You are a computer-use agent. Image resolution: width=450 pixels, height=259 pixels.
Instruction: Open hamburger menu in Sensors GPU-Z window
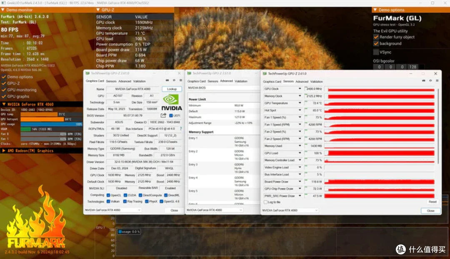[x=437, y=81]
